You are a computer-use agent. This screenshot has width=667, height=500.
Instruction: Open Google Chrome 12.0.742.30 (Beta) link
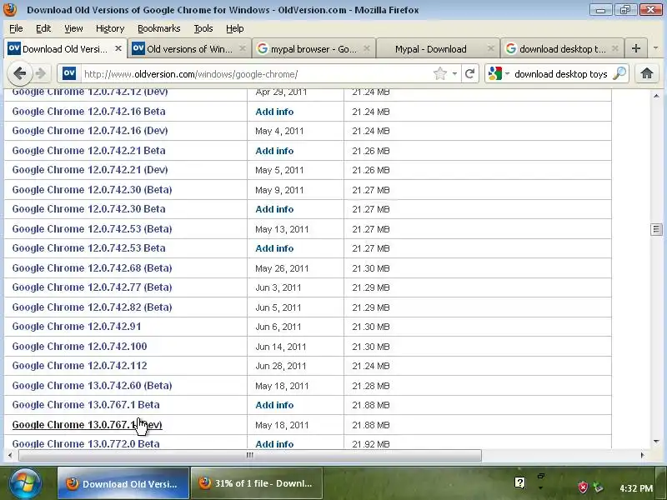tap(92, 190)
